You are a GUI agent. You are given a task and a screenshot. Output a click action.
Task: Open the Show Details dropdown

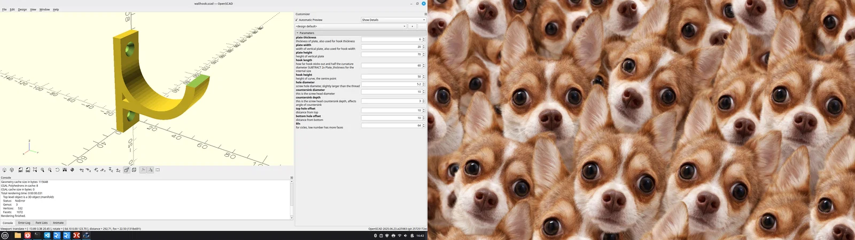coord(393,20)
